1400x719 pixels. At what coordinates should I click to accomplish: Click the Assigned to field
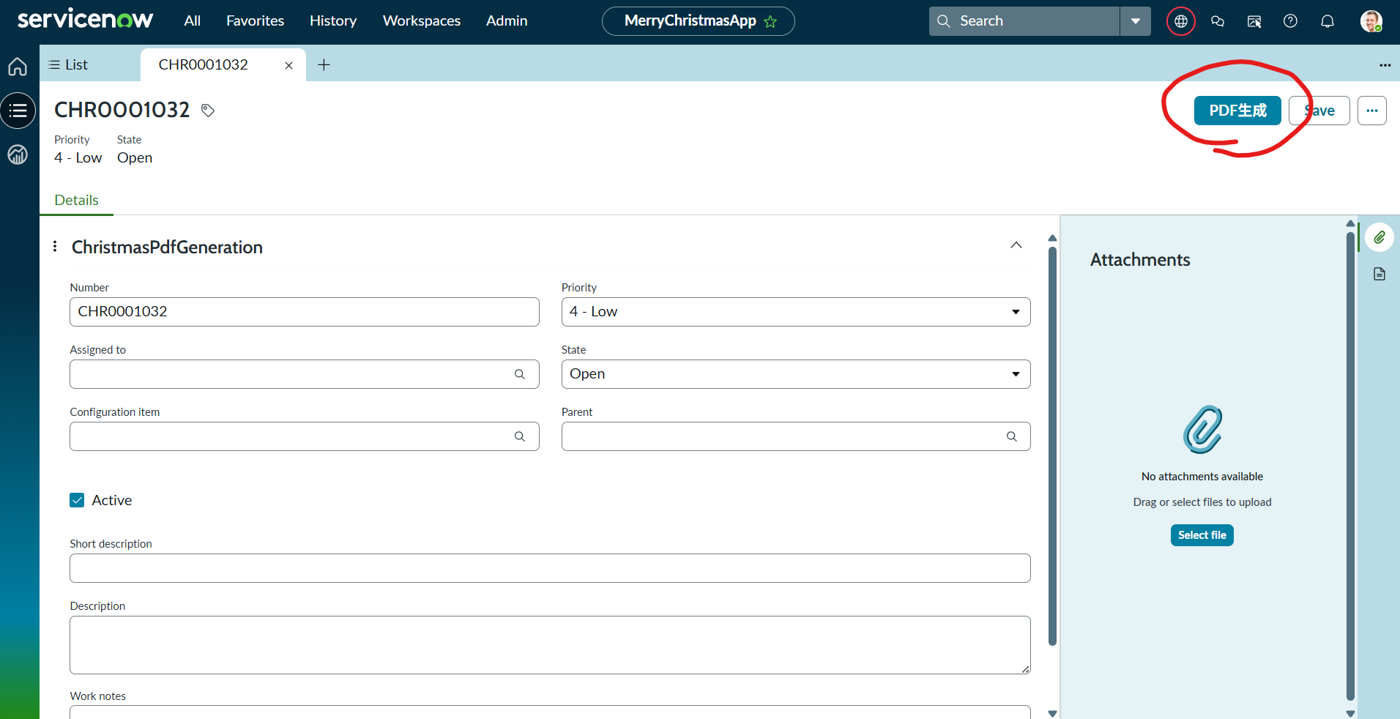point(305,374)
